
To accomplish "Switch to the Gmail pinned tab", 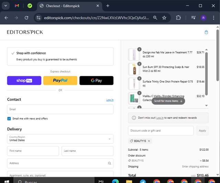I will pos(17,6).
